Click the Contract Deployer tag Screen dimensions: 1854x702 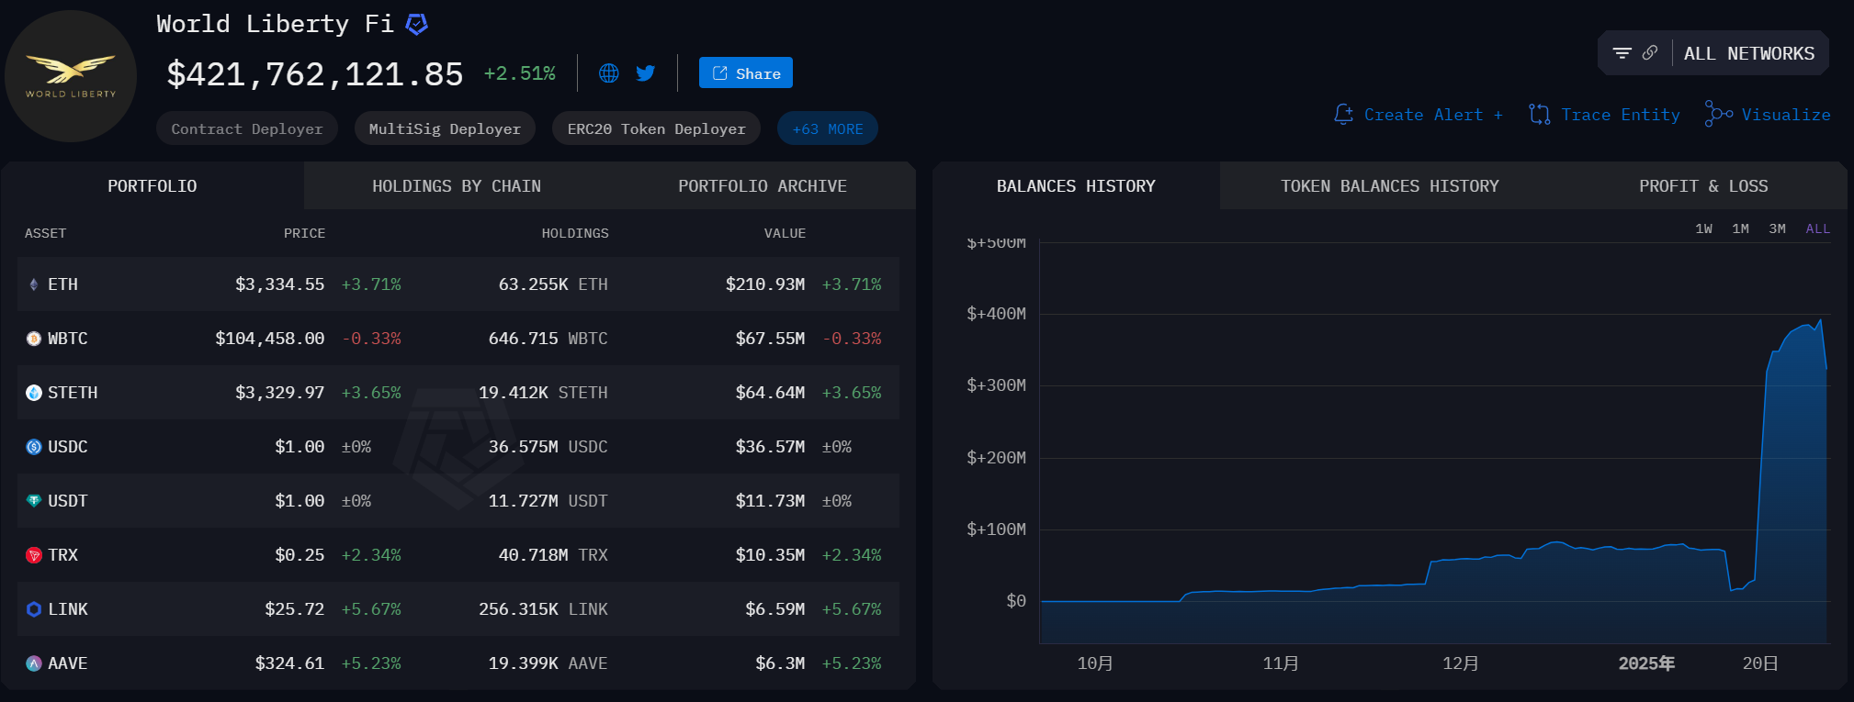pos(246,129)
